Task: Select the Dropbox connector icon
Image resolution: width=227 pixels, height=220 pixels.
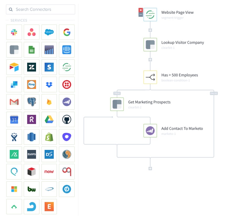Action: coord(49,85)
